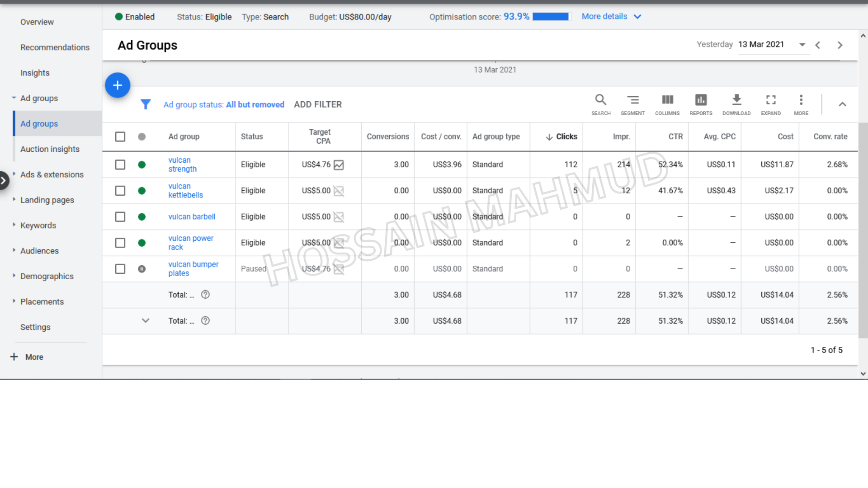Tick the vulcan bumper plates row checkbox

(120, 269)
